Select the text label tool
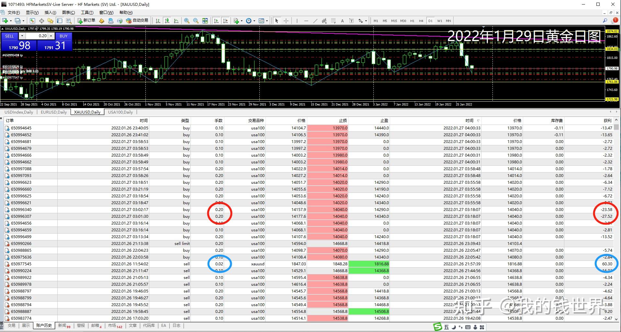 tap(352, 21)
